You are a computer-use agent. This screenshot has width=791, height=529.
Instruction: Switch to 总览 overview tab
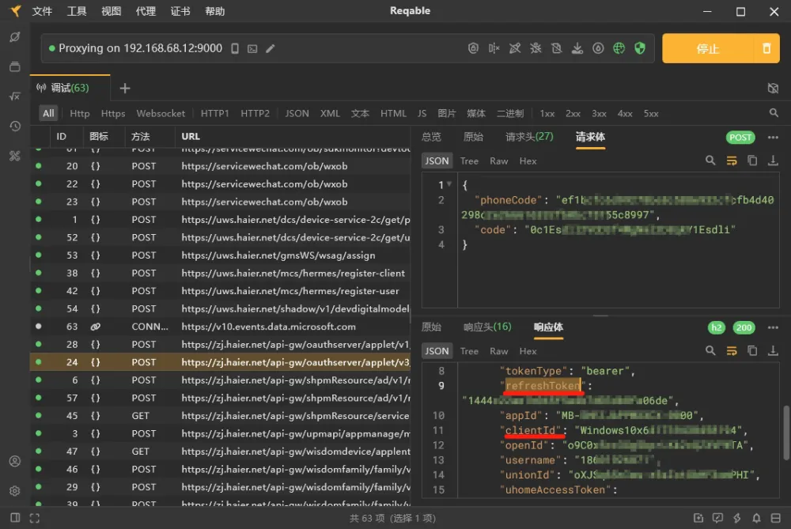coord(431,137)
